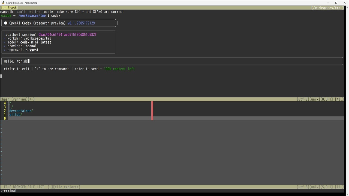Viewport: 349px width, 196px height.
Task: Click the OpenAI logo circle in the Codex banner
Action: (6, 23)
